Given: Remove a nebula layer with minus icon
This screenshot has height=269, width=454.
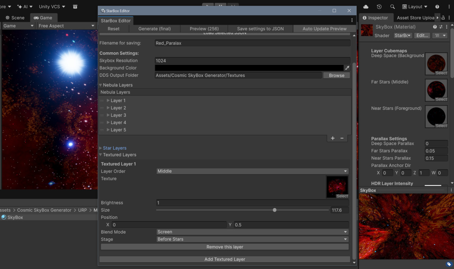Looking at the screenshot, I should coord(342,138).
